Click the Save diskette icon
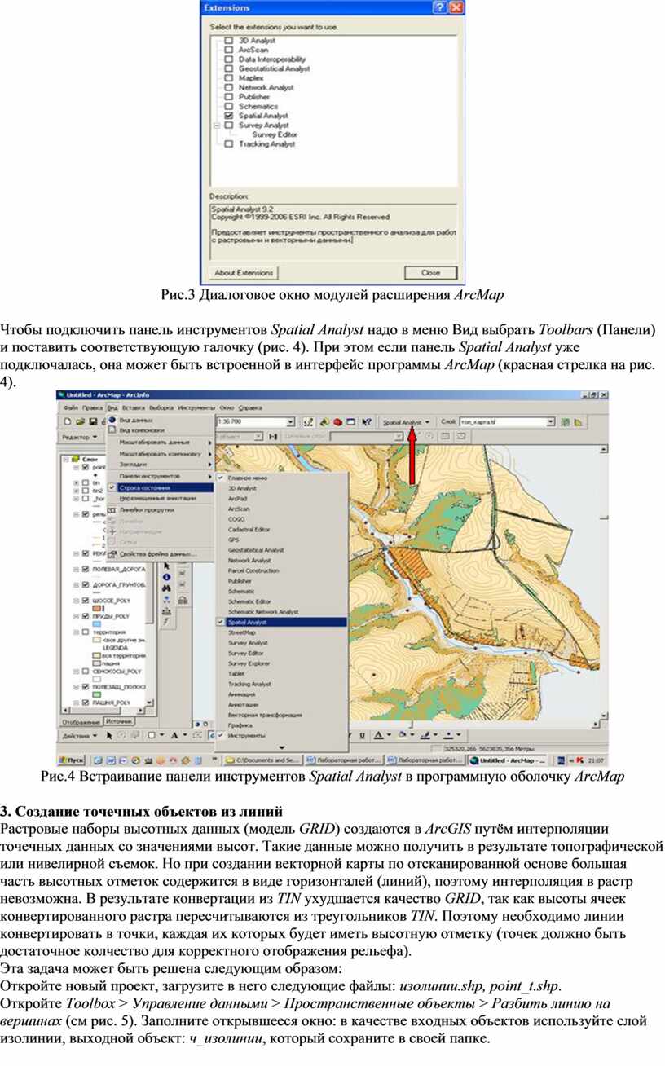 pyautogui.click(x=91, y=422)
